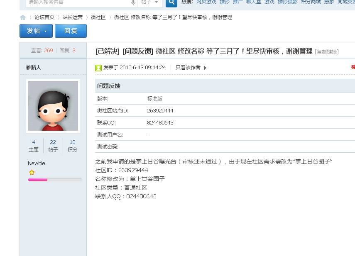Click the green author icon beside post date
The image size is (355, 256).
[98, 68]
